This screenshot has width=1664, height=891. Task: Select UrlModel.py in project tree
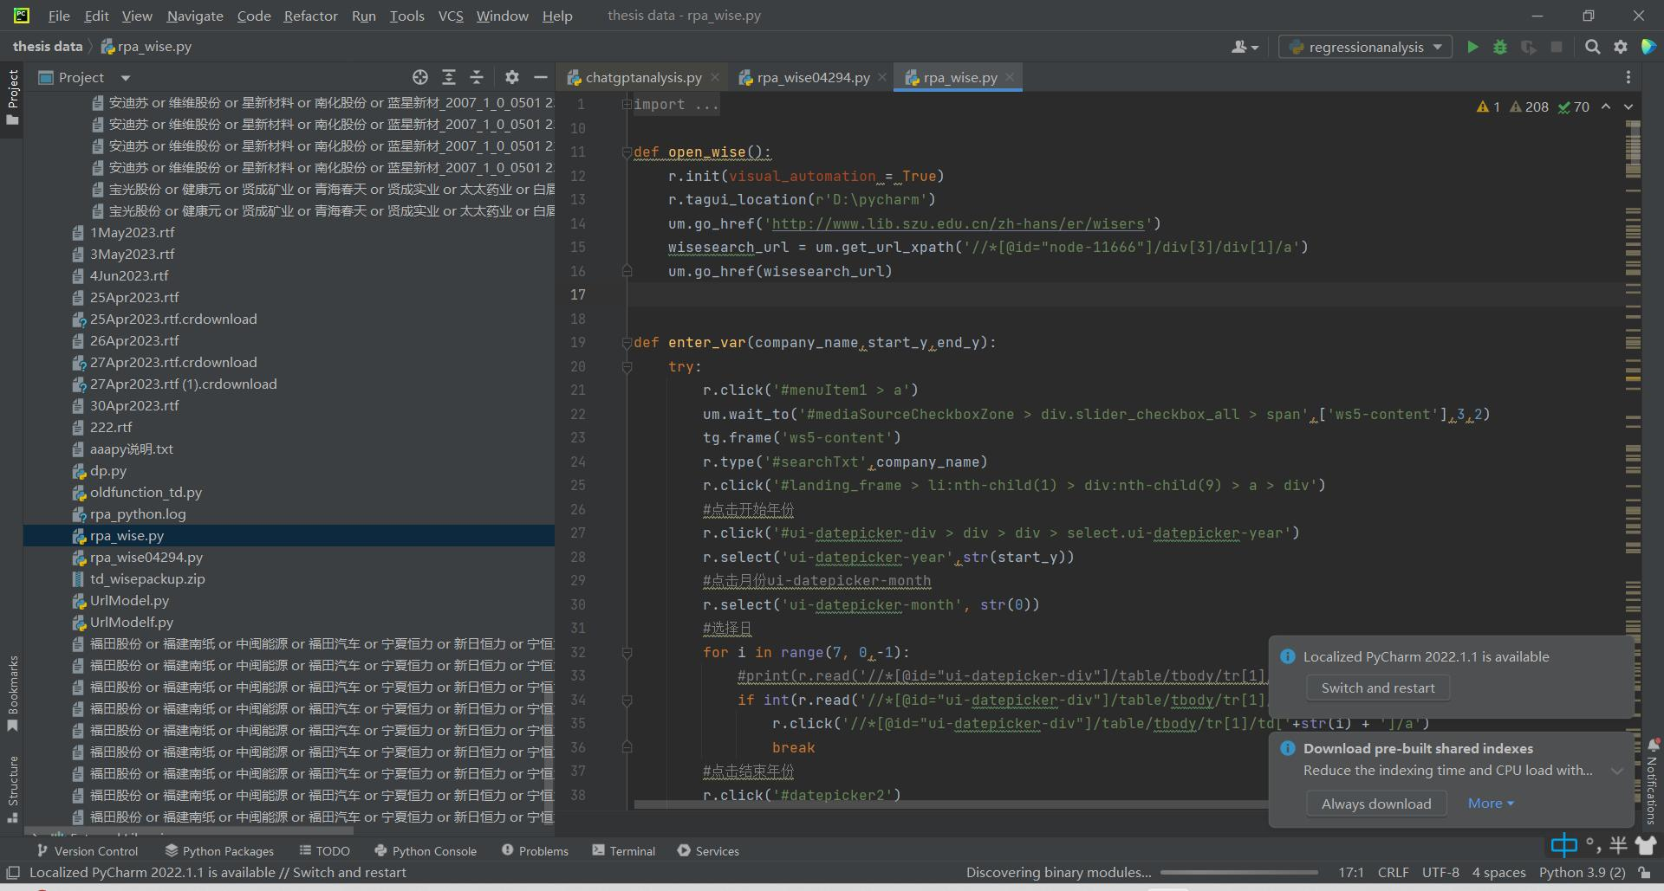[129, 600]
